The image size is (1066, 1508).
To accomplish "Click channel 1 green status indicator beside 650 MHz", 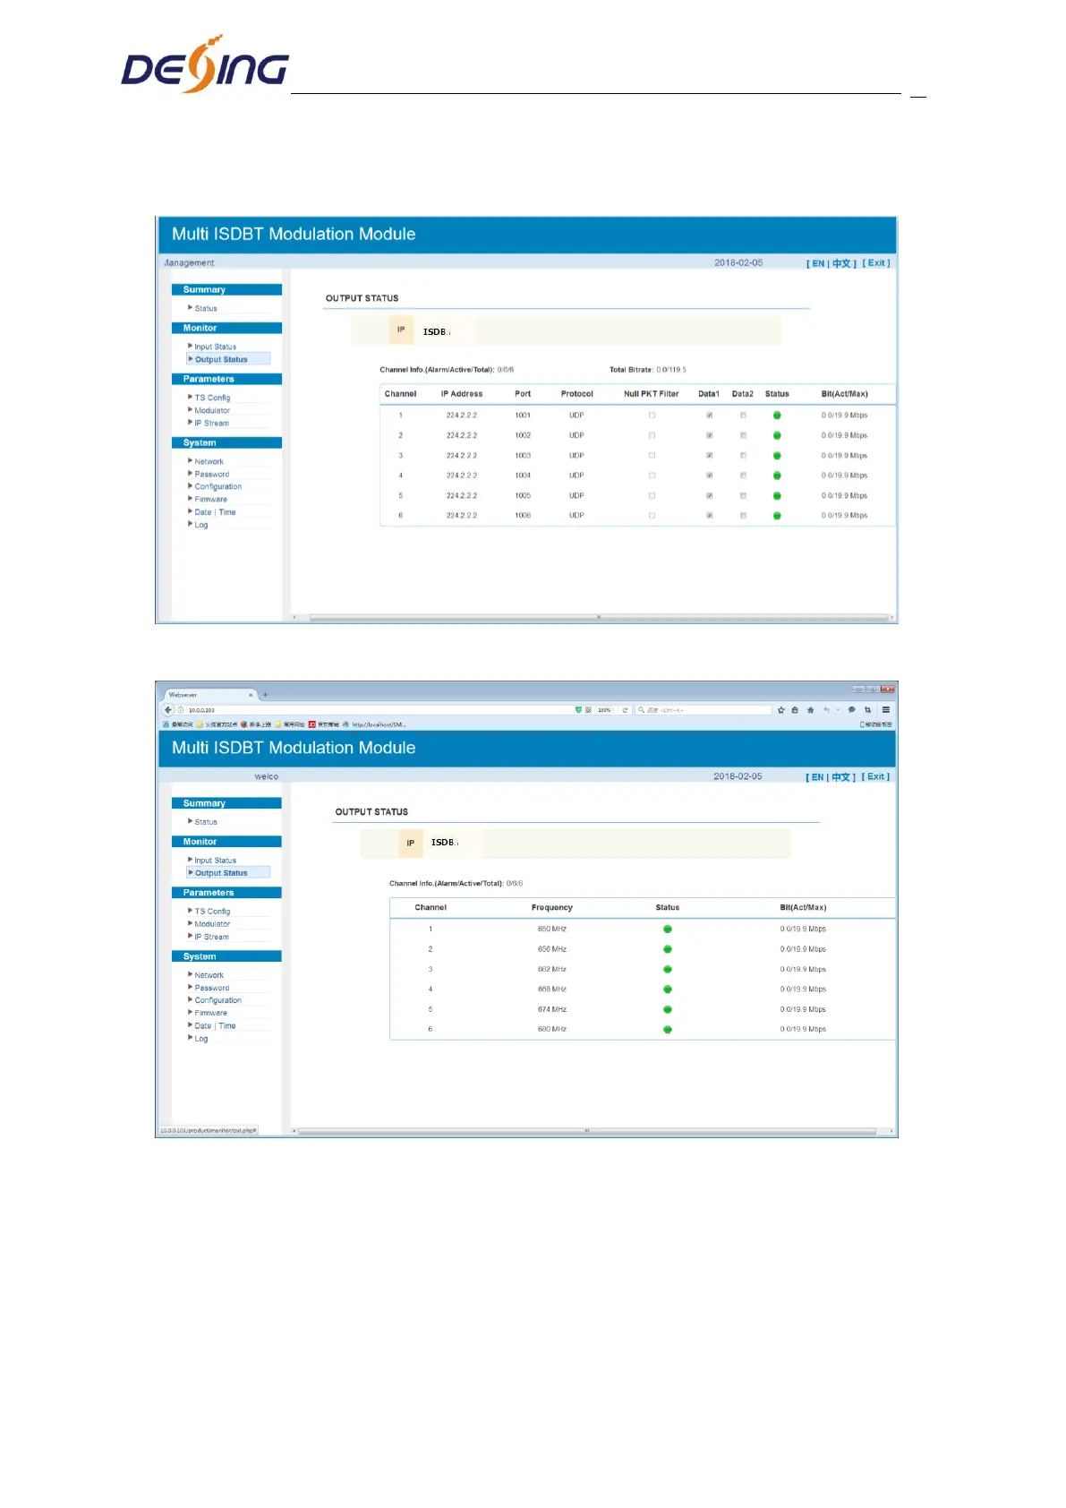I will [x=668, y=930].
